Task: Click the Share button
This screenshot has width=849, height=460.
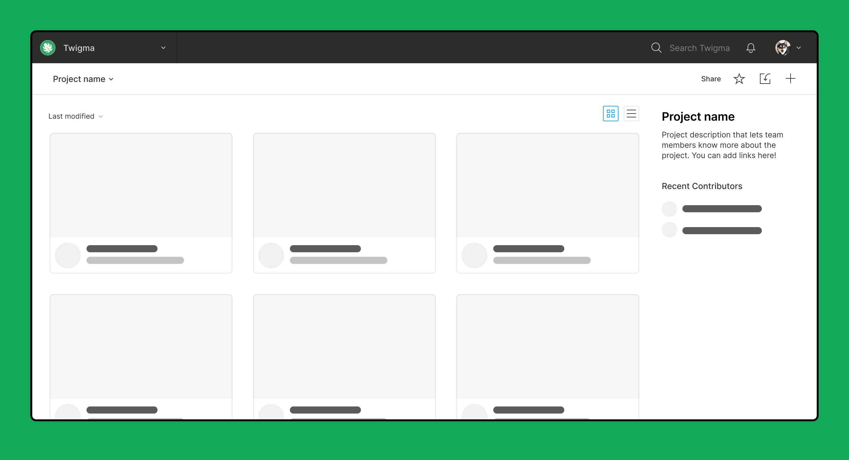Action: 711,79
